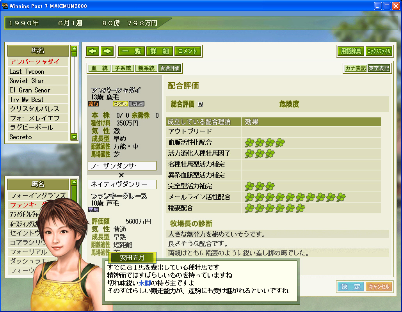Open the 子系統 tab
402x312 pixels.
(123, 68)
